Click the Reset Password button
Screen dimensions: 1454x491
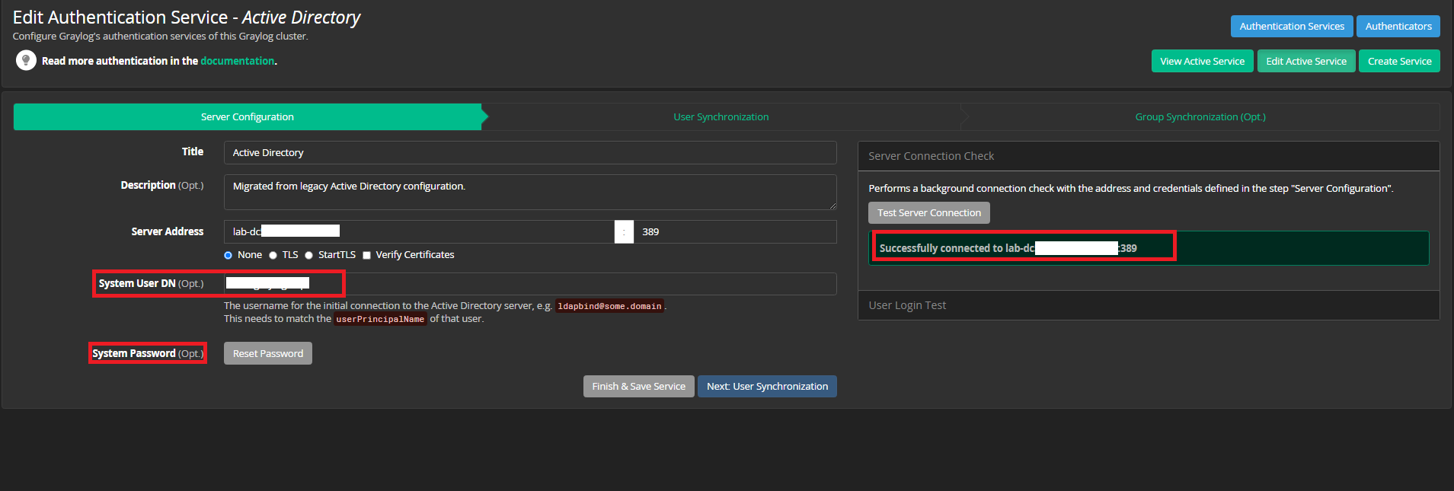[x=268, y=353]
